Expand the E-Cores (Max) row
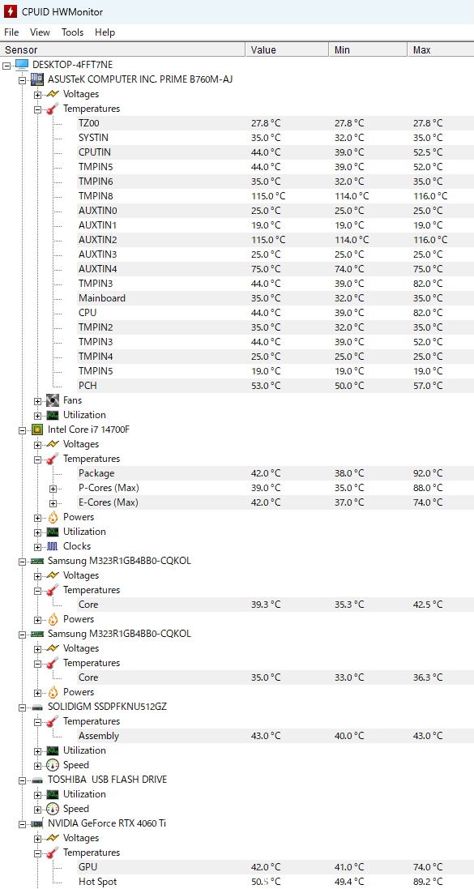The height and width of the screenshot is (889, 474). (x=53, y=502)
